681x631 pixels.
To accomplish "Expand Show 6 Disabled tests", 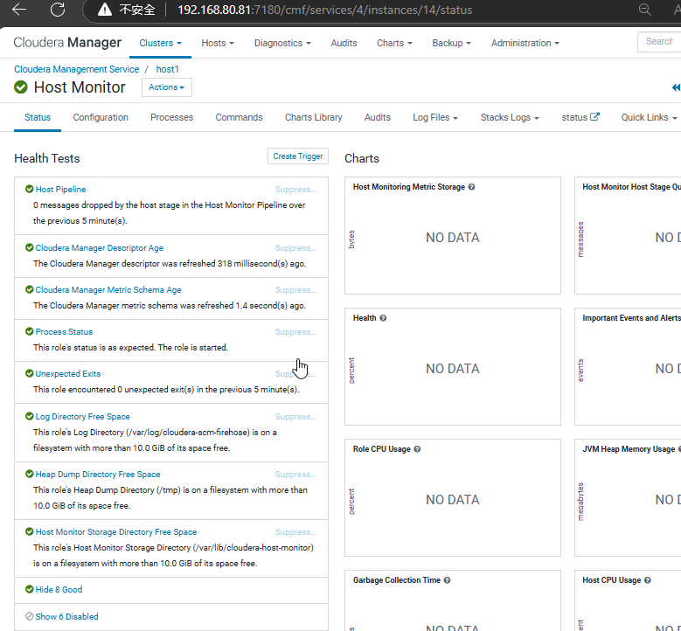I will pyautogui.click(x=66, y=617).
